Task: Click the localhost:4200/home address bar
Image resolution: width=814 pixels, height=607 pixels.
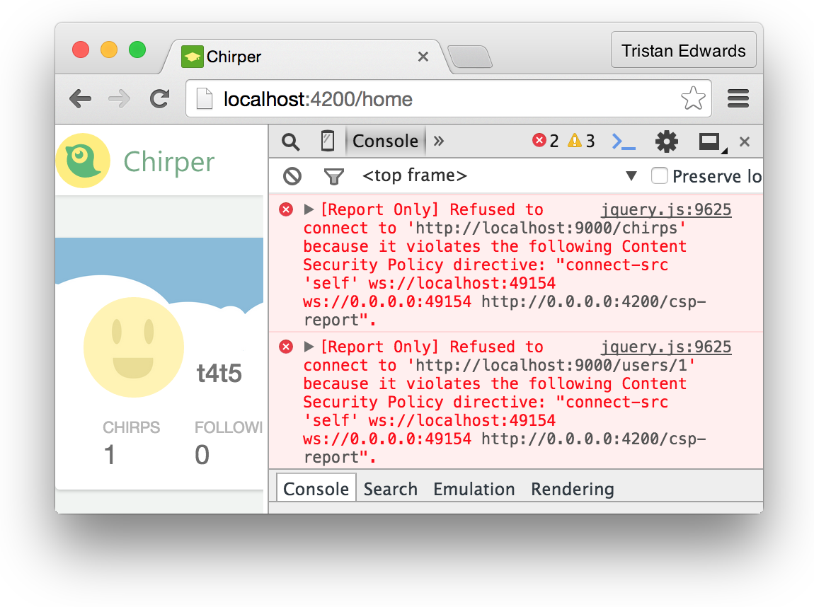Action: click(425, 99)
